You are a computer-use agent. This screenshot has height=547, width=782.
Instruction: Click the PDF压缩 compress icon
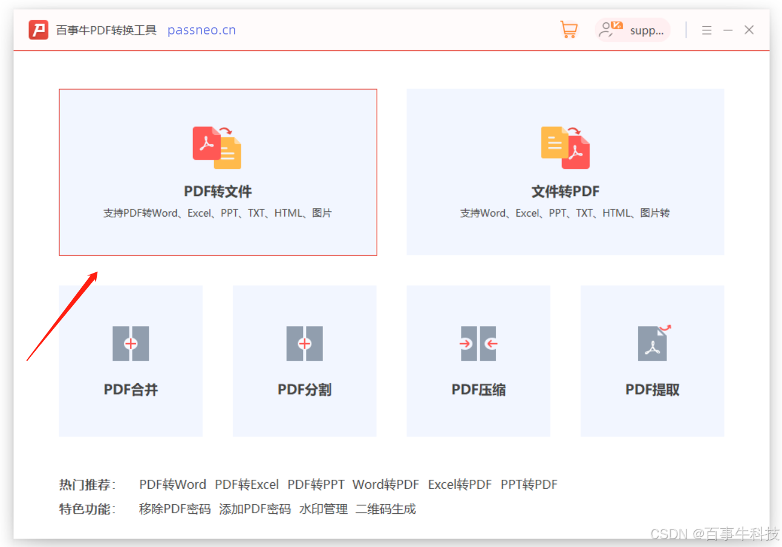[478, 344]
